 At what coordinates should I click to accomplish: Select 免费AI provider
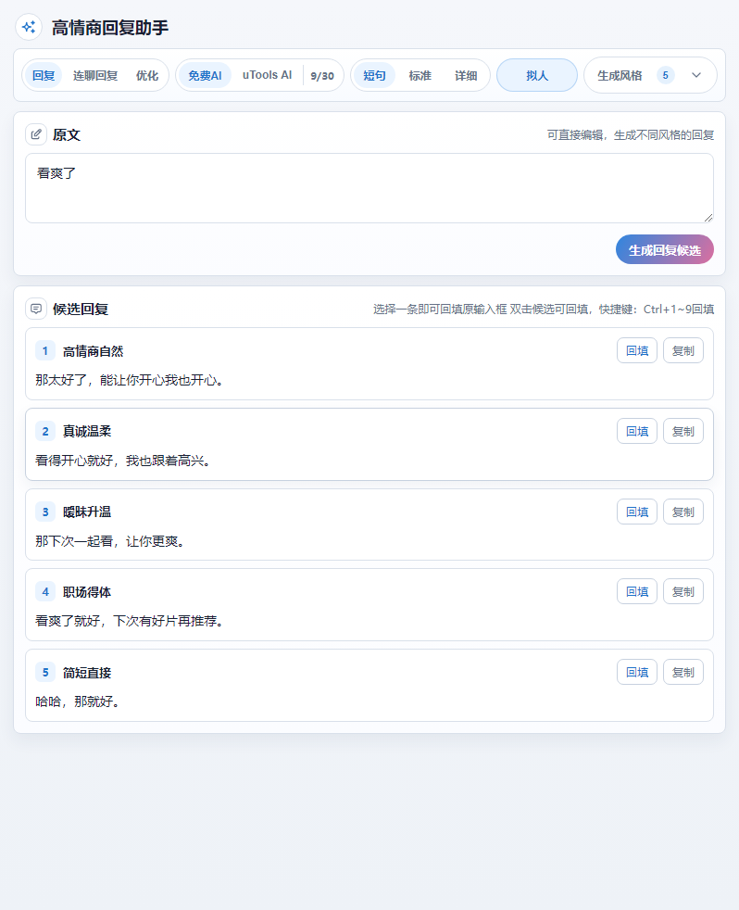(205, 75)
